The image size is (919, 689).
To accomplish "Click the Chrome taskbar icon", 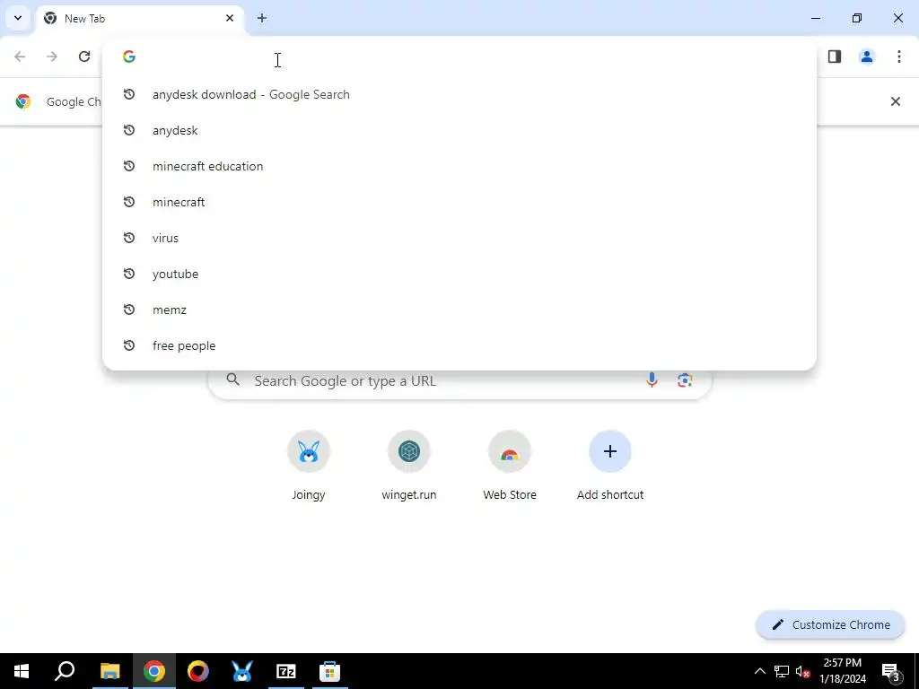I will pos(154,671).
